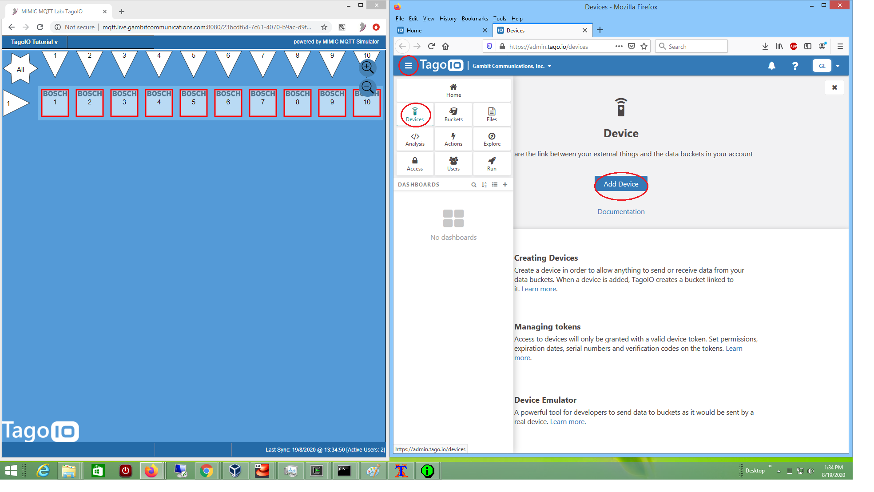Open Firefox History menu

click(x=448, y=19)
